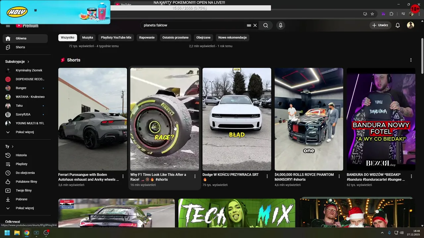The height and width of the screenshot is (238, 424).
Task: Open SzeryfUSA channel subscription
Action: (x=25, y=114)
